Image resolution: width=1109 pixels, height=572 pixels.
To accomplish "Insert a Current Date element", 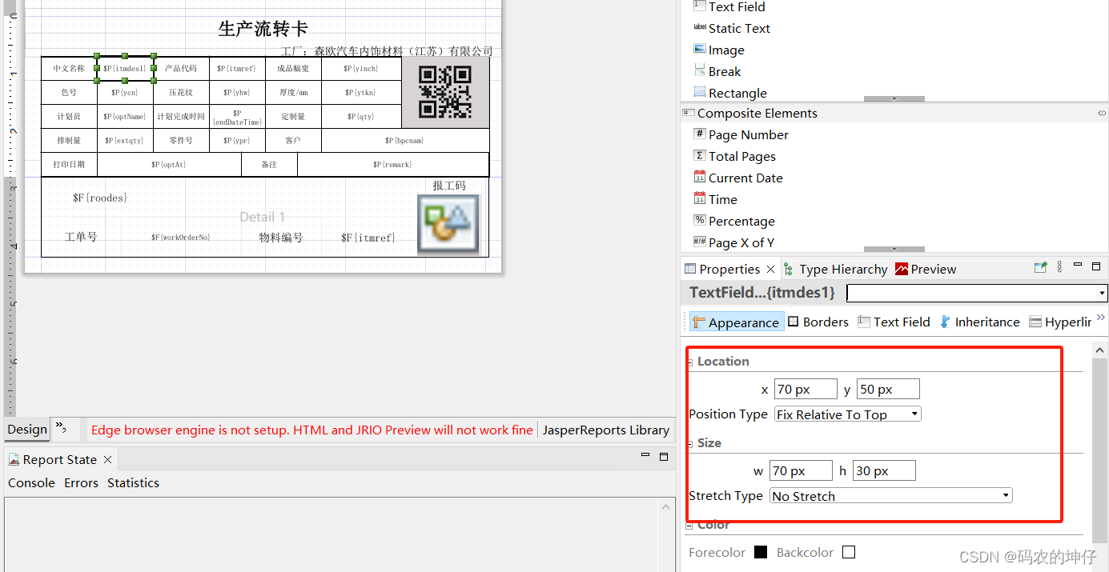I will [x=746, y=178].
